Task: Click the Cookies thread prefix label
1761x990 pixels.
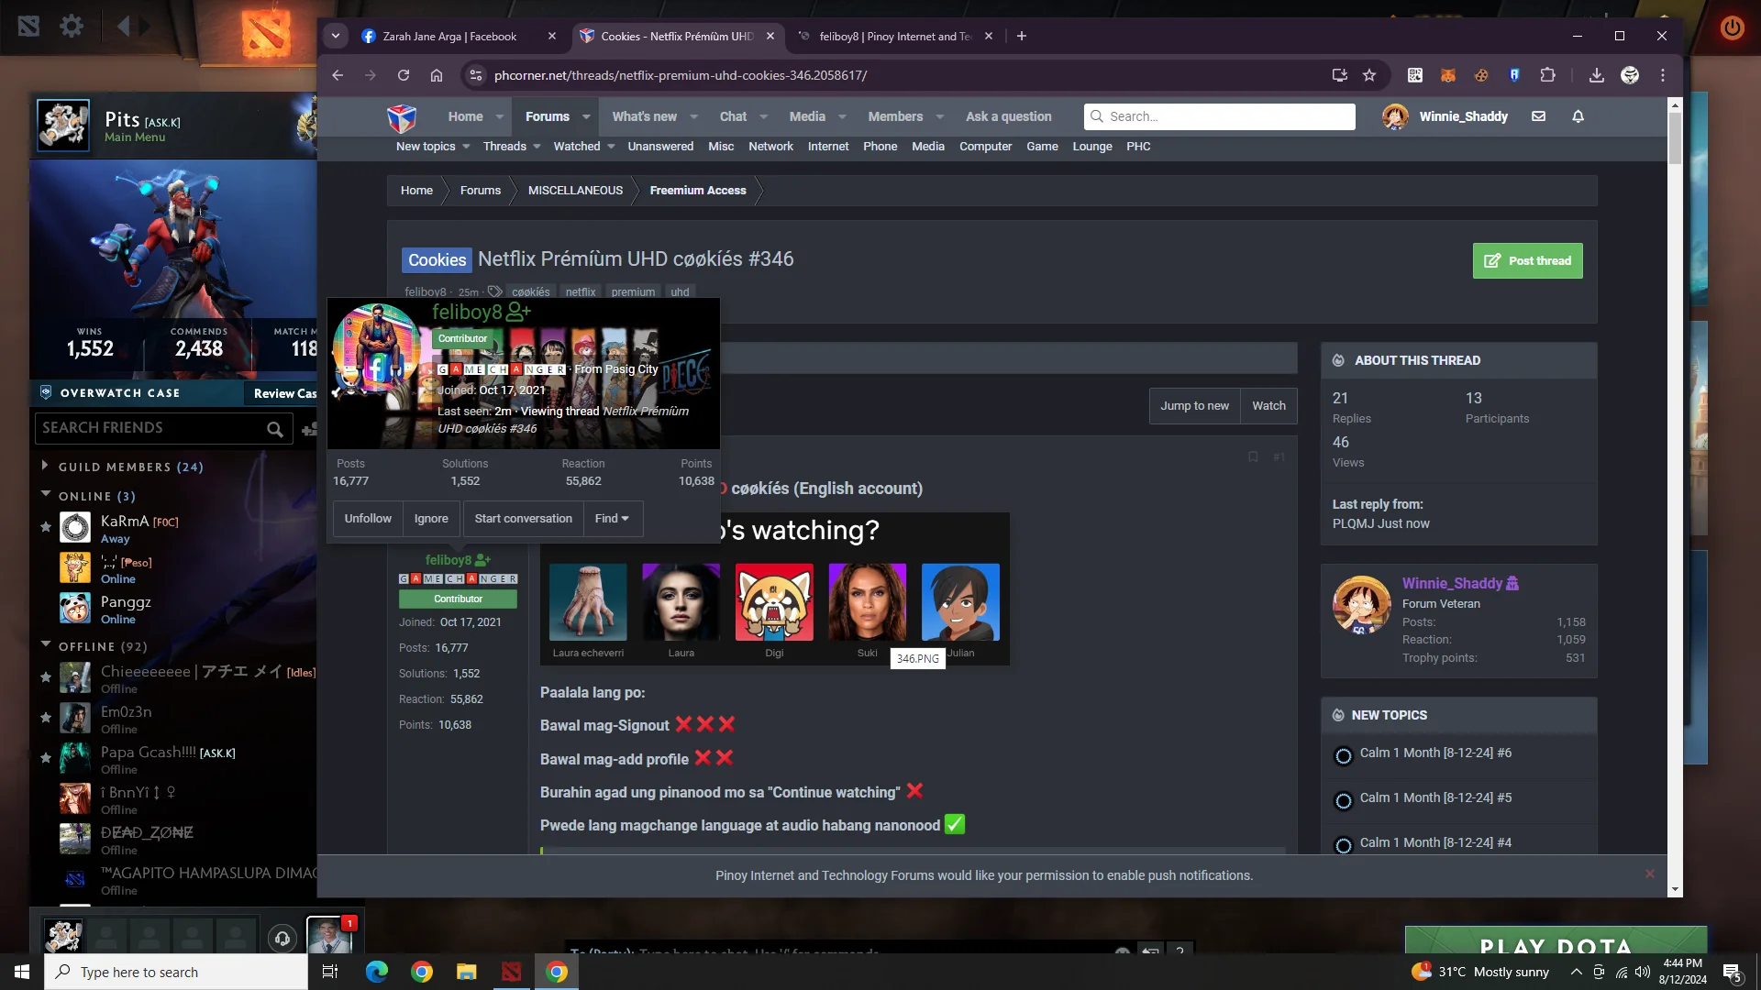Action: pos(437,260)
